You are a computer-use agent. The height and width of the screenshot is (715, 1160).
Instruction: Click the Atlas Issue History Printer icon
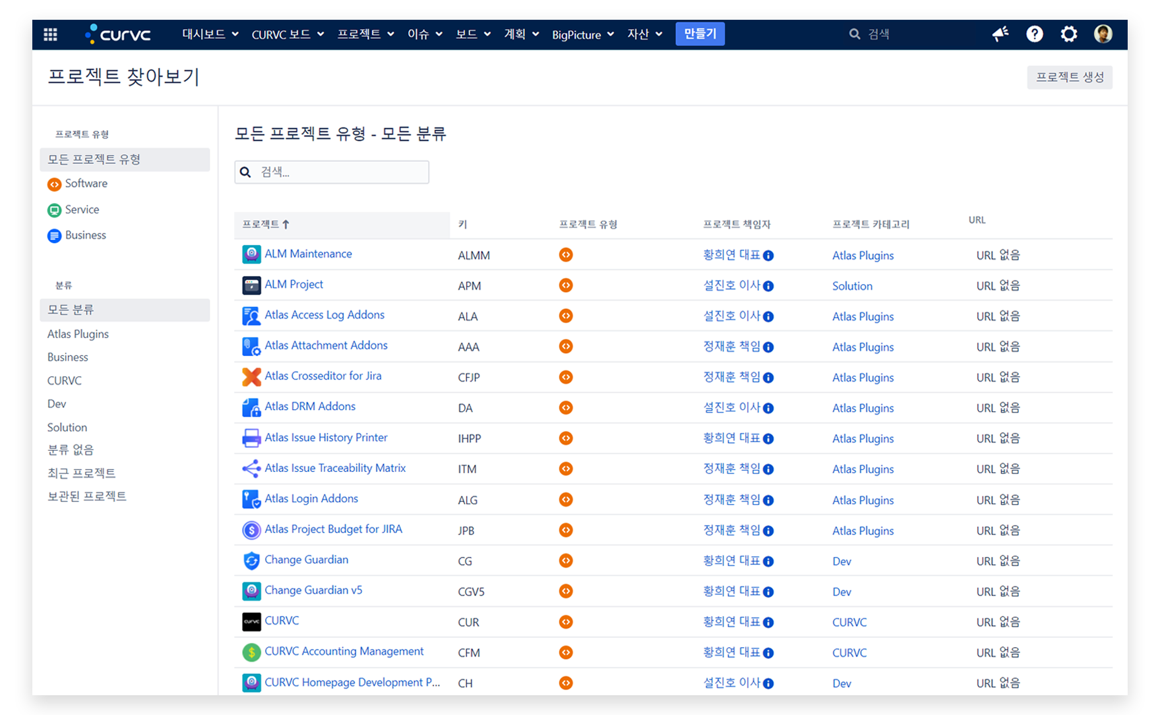point(251,438)
